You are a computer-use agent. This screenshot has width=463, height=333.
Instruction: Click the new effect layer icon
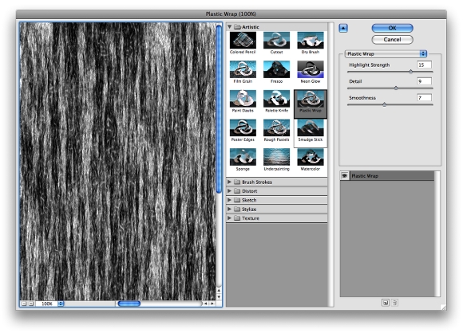click(x=386, y=303)
